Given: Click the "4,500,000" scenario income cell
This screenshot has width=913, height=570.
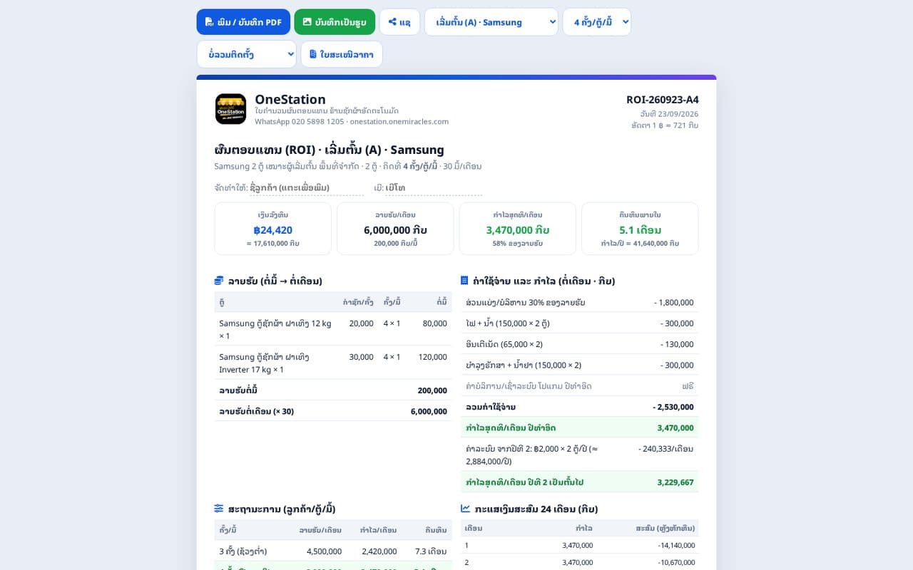Looking at the screenshot, I should pyautogui.click(x=324, y=551).
